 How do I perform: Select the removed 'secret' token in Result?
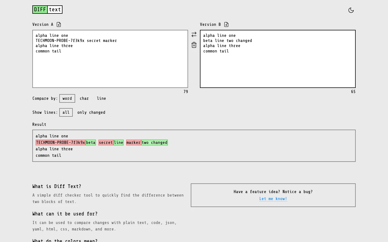pos(106,143)
